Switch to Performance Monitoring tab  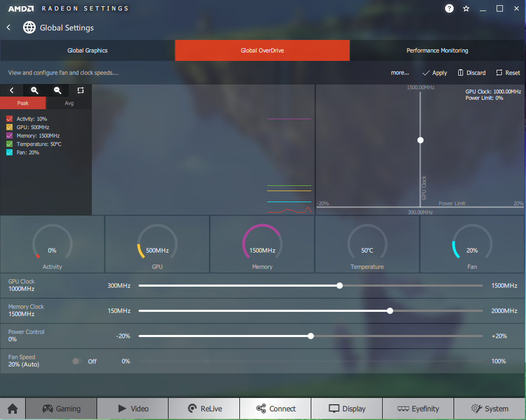[x=437, y=50]
